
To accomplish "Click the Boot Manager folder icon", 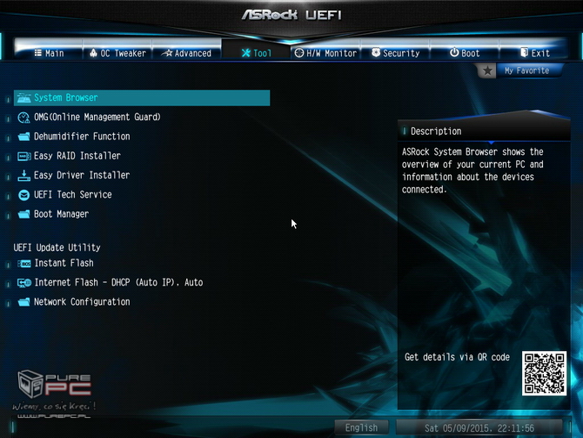I will 23,214.
